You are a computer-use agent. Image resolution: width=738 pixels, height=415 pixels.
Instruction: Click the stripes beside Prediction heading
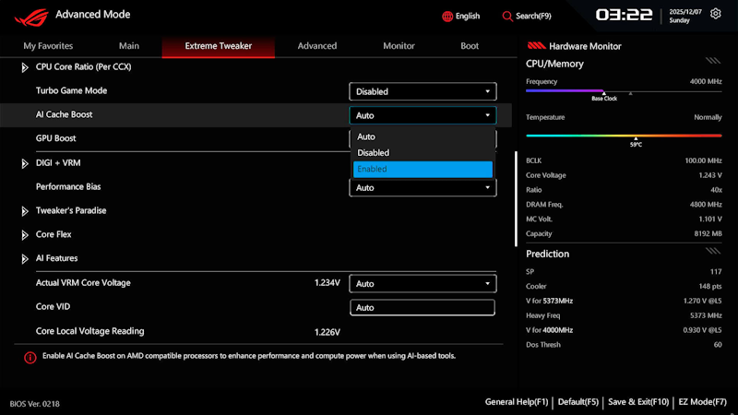coord(712,251)
